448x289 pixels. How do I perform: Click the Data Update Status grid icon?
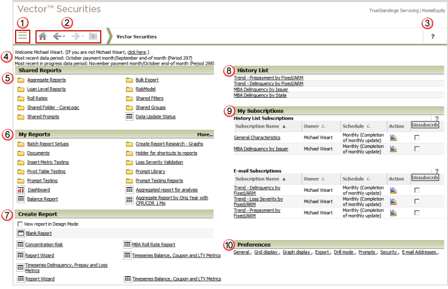pyautogui.click(x=129, y=117)
